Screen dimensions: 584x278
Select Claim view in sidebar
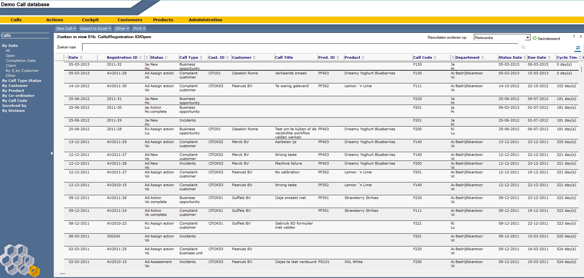click(x=11, y=66)
